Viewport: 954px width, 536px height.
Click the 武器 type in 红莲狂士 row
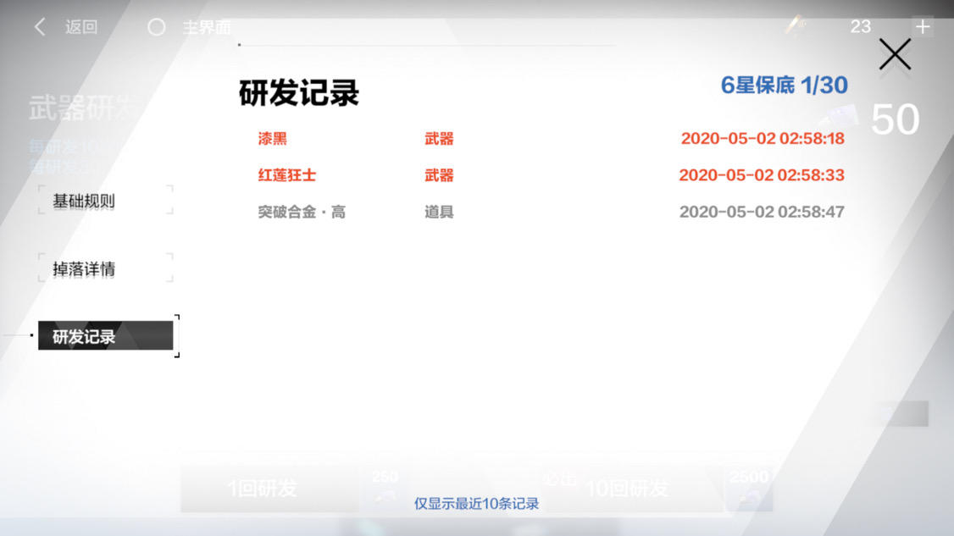[439, 175]
